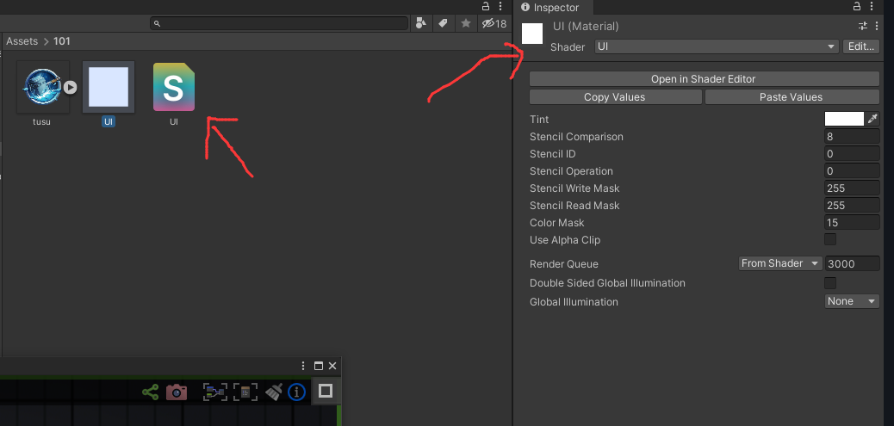Click Assets in the breadcrumb path

coord(22,41)
